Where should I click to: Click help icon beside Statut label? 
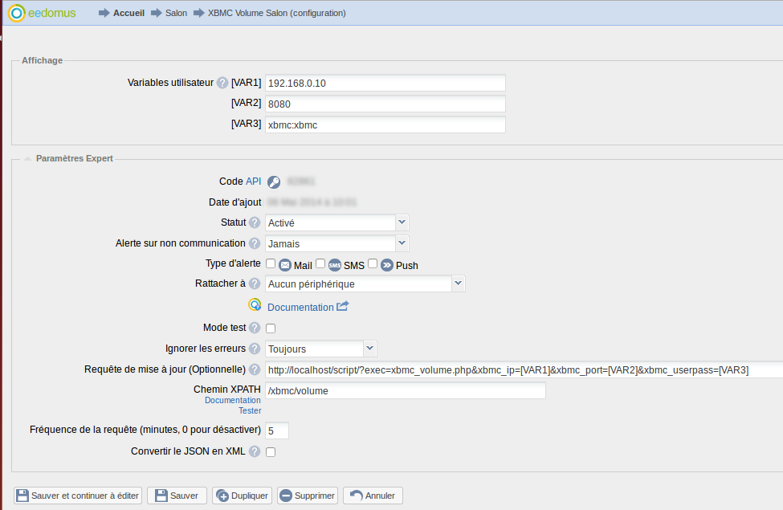pyautogui.click(x=255, y=222)
